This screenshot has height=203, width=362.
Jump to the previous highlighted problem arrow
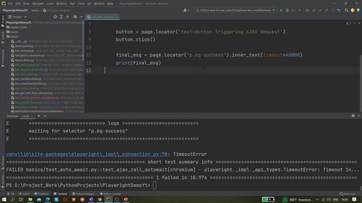(355, 23)
